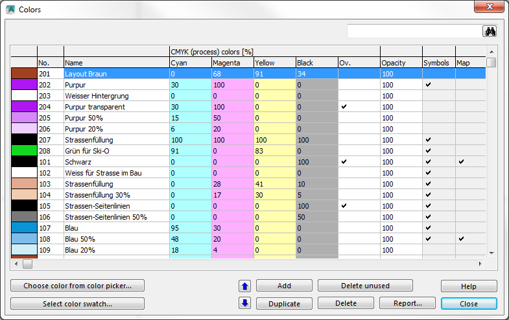The image size is (509, 320).
Task: Click horizontal scrollbar right arrow
Action: (x=480, y=264)
